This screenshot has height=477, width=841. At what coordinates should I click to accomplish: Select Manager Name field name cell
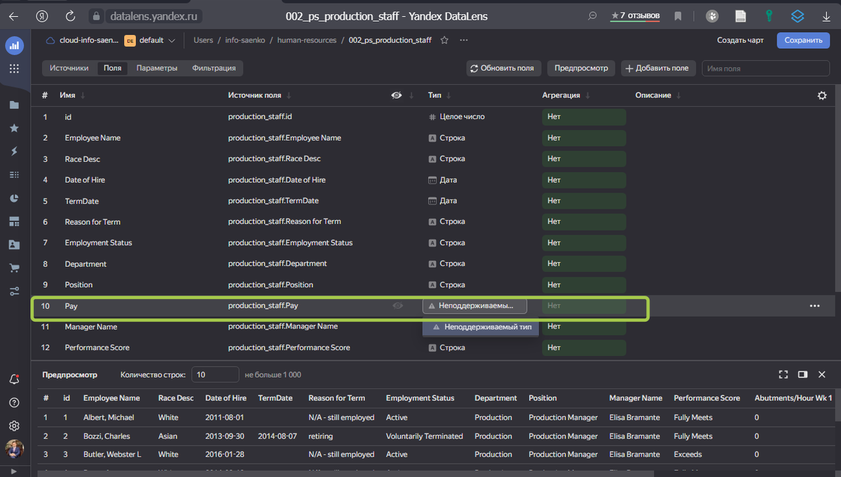pyautogui.click(x=91, y=327)
